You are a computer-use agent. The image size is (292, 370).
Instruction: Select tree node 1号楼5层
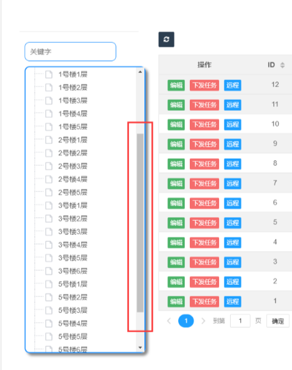[73, 127]
